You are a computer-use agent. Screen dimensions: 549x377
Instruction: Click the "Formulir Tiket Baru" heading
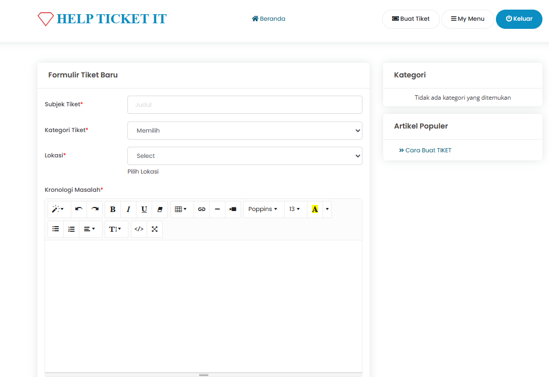tap(83, 75)
